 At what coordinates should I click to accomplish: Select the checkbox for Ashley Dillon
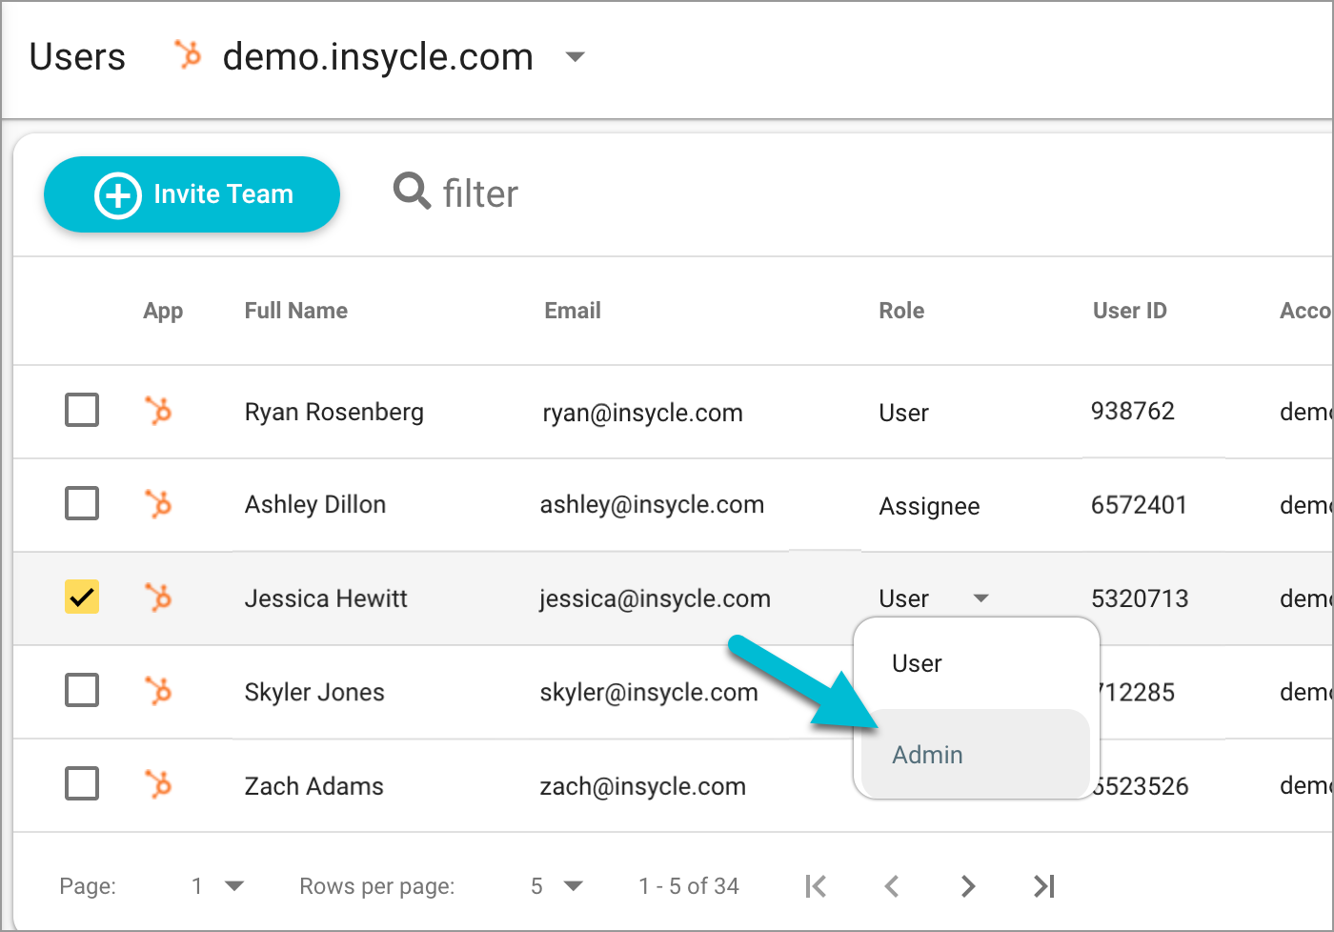[x=82, y=502]
